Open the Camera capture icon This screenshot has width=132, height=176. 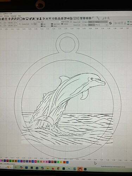(24, 19)
